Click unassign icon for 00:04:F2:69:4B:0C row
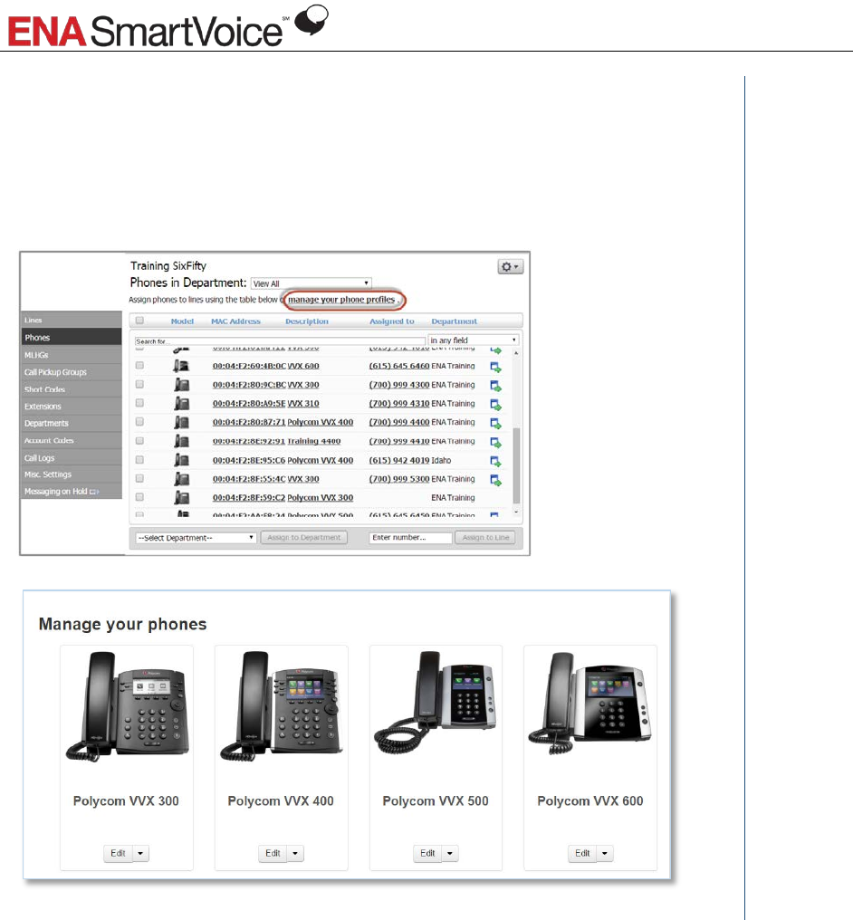Viewport: 853px width, 920px height. click(495, 368)
